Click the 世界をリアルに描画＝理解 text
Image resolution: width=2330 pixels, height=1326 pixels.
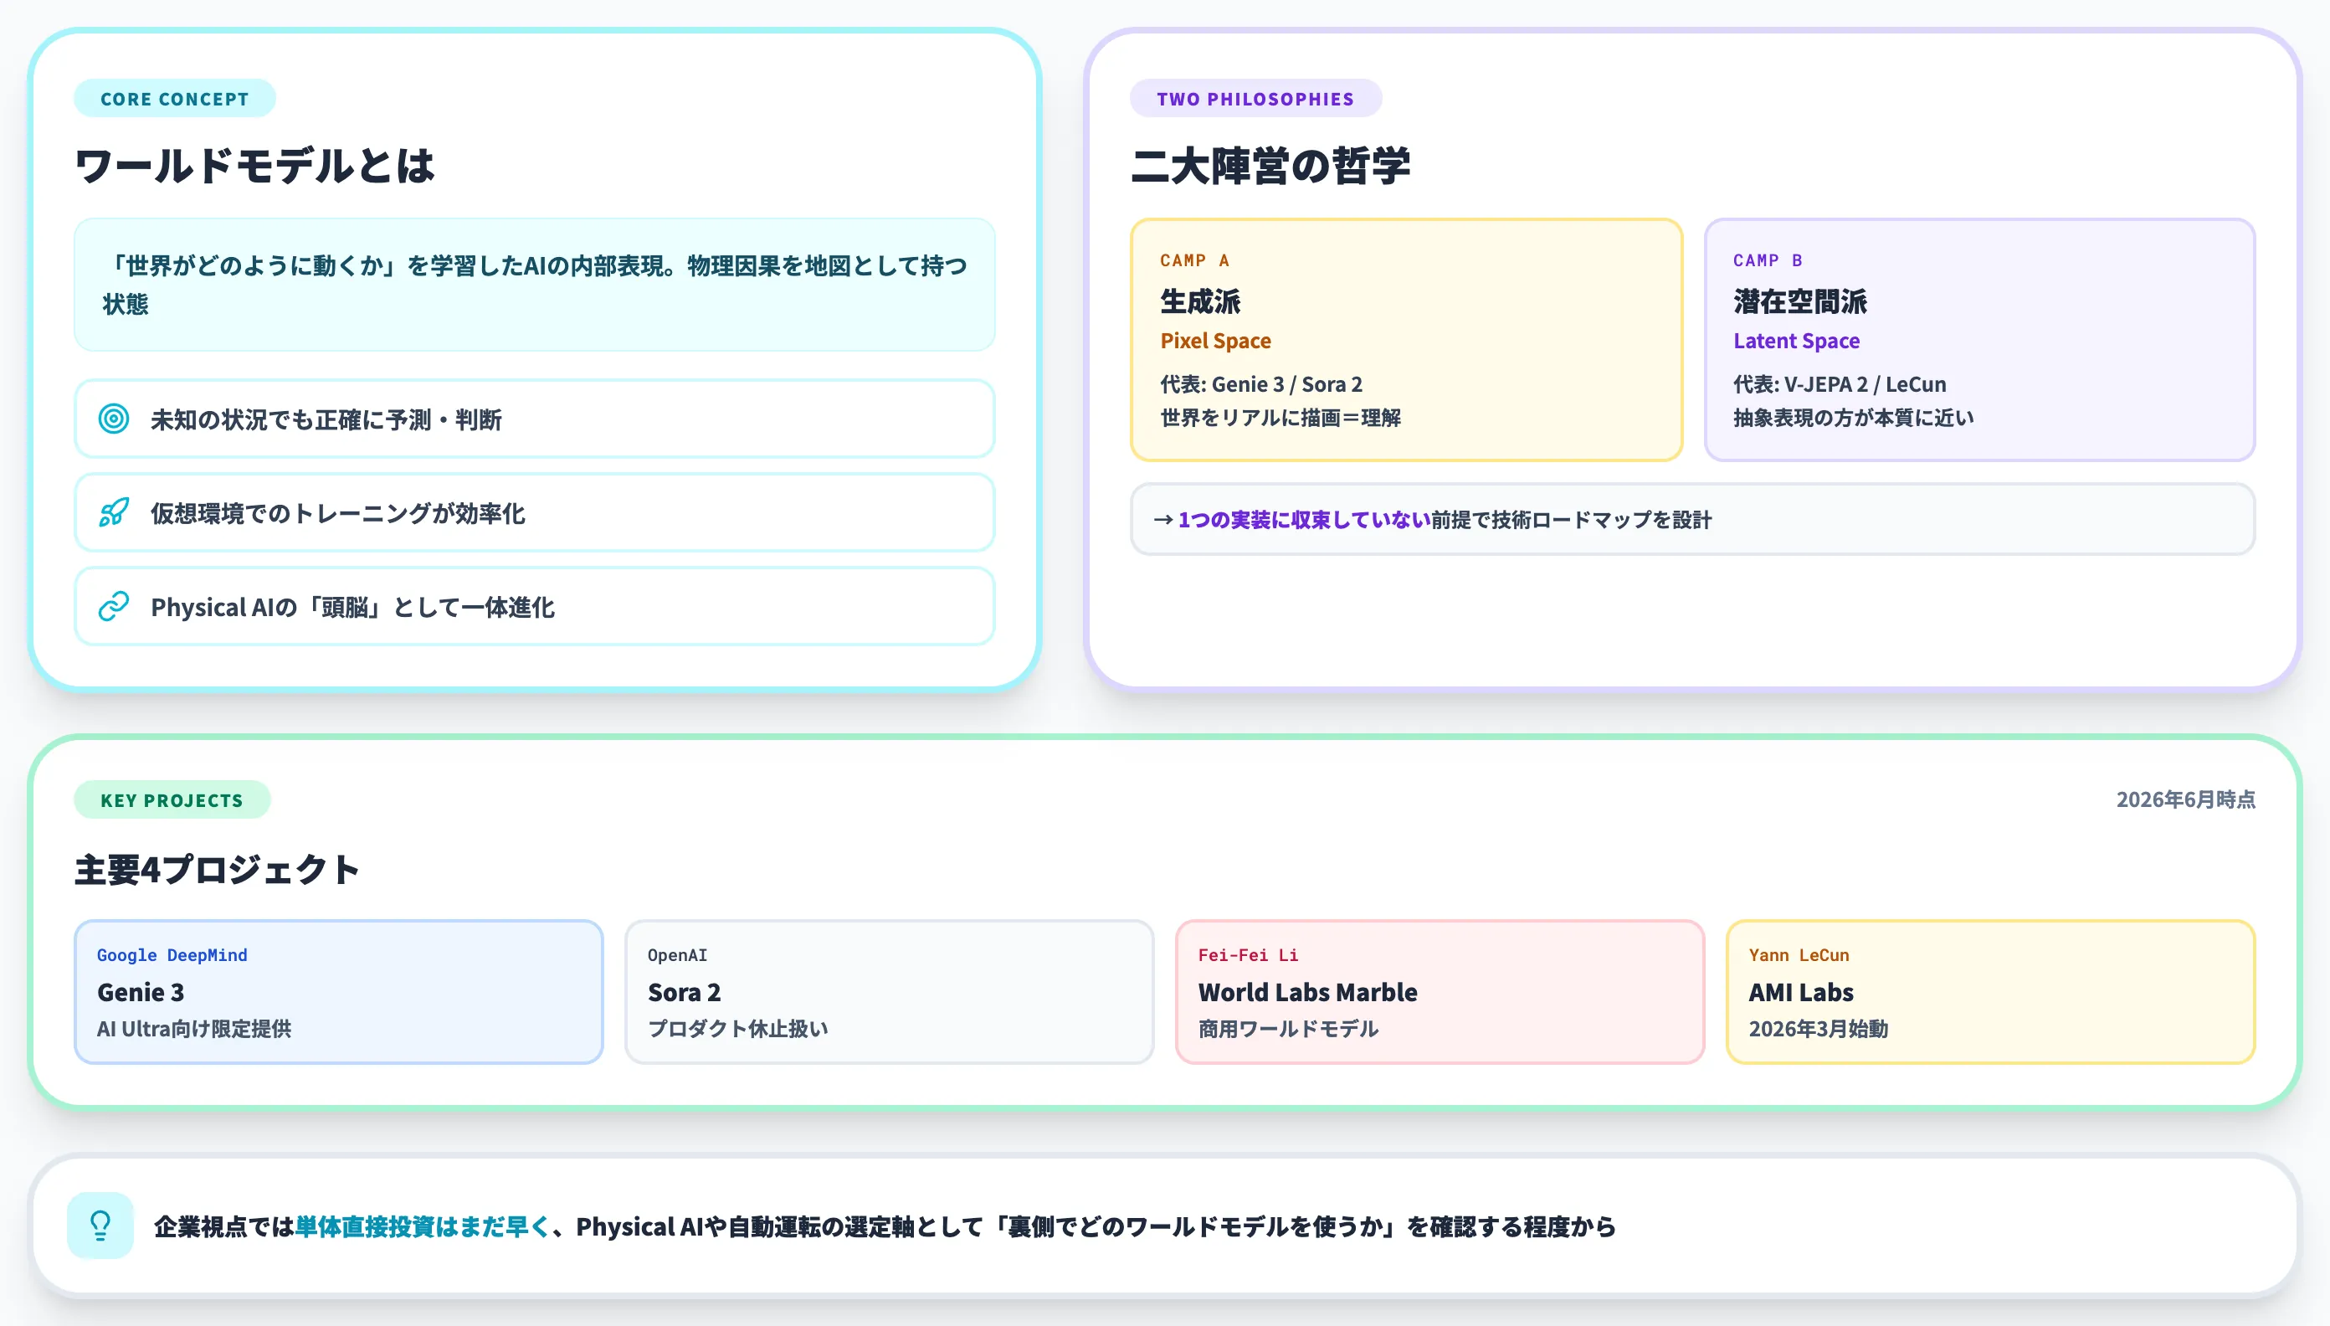click(1280, 418)
